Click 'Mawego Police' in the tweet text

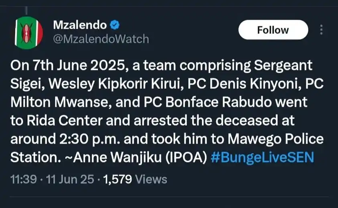click(x=276, y=139)
